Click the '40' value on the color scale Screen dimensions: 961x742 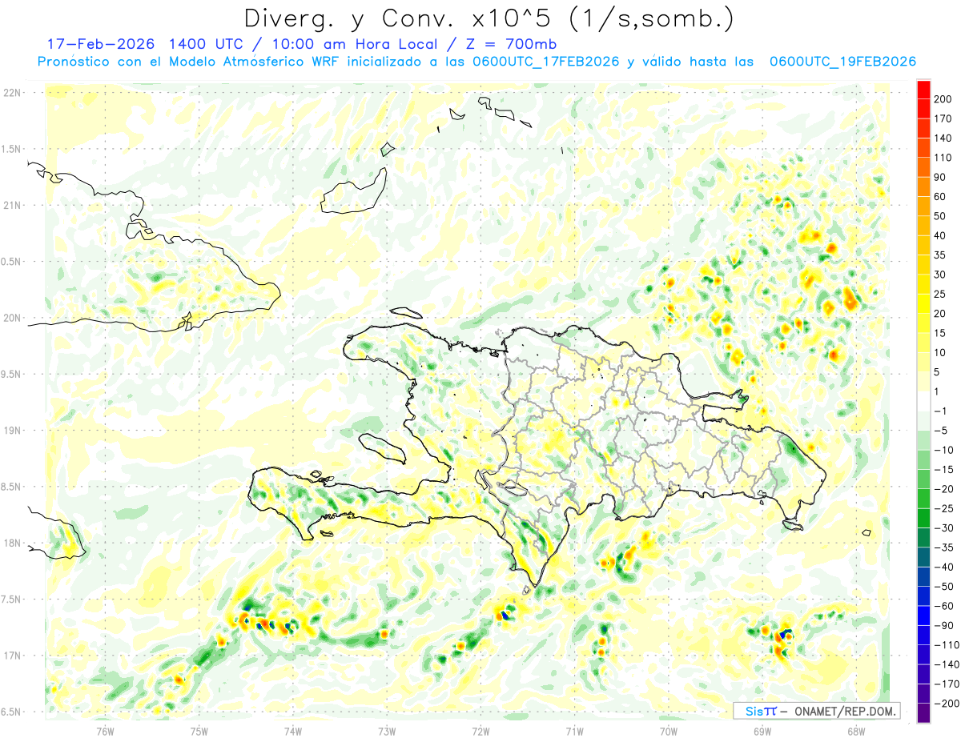[941, 236]
